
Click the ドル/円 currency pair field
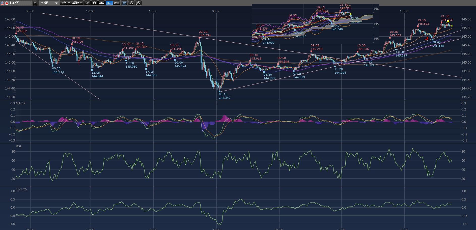point(17,3)
